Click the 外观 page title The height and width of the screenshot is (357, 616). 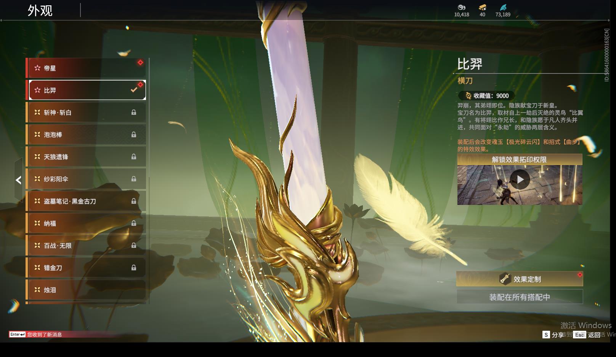click(x=40, y=11)
